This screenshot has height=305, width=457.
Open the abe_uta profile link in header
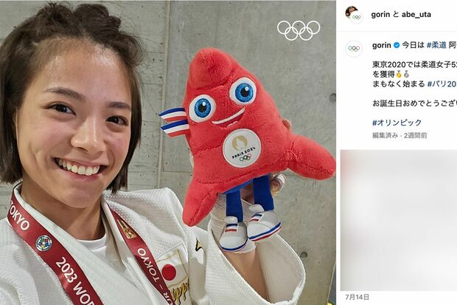click(x=416, y=14)
